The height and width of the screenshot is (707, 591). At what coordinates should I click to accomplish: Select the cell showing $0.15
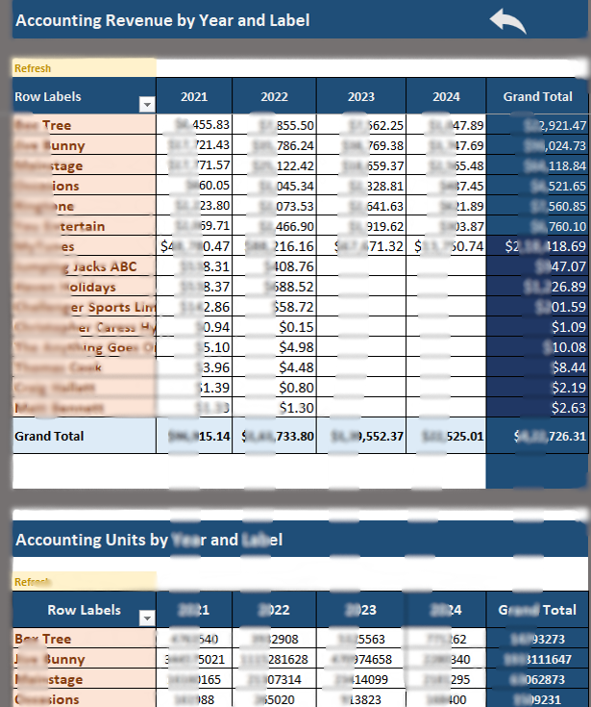274,327
